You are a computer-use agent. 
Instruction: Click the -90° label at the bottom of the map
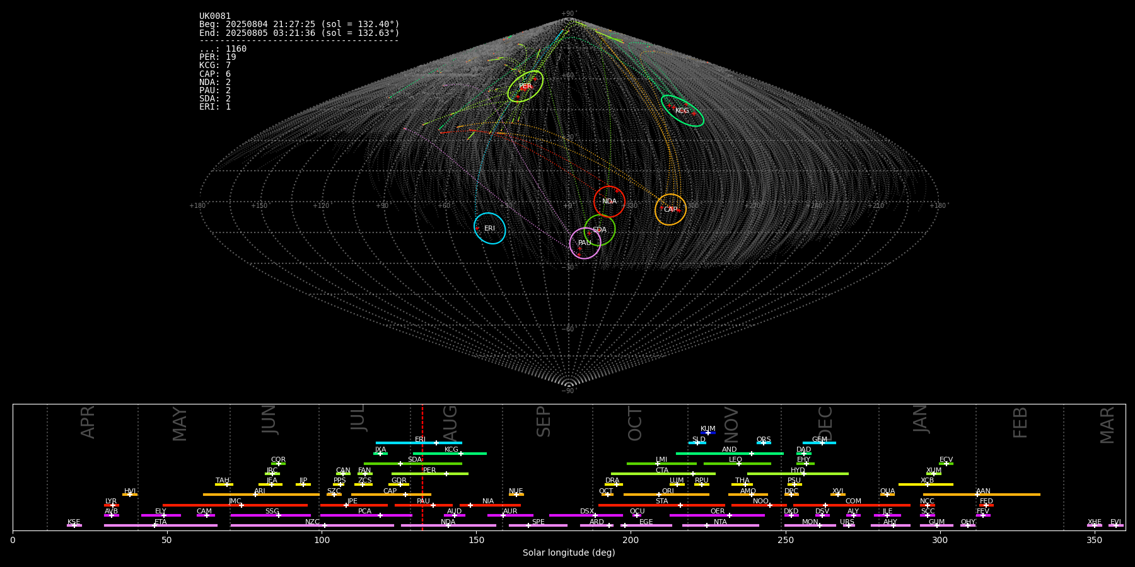coord(569,391)
